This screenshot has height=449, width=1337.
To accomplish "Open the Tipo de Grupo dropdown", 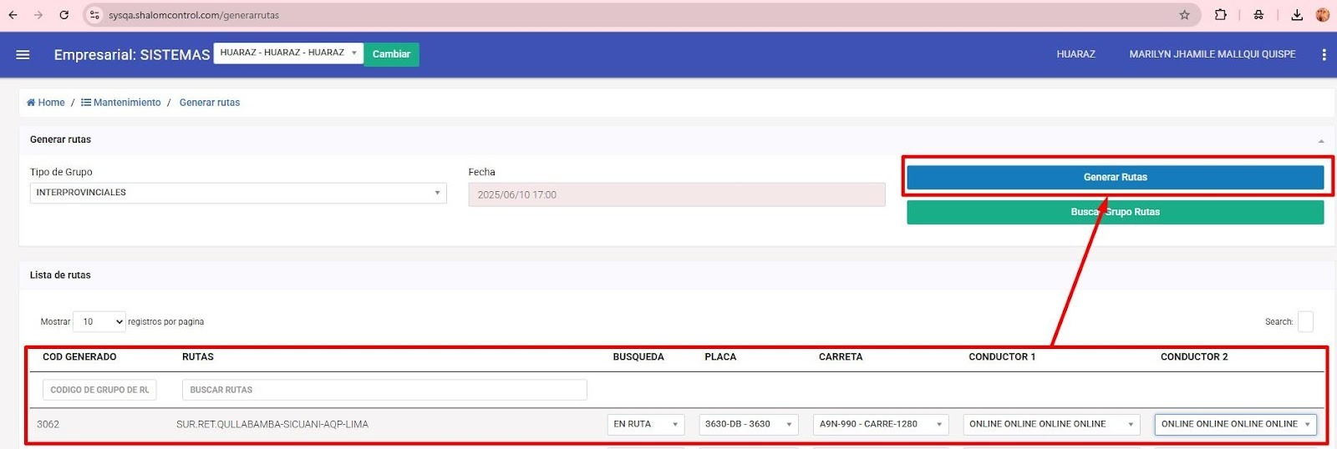I will click(x=238, y=193).
